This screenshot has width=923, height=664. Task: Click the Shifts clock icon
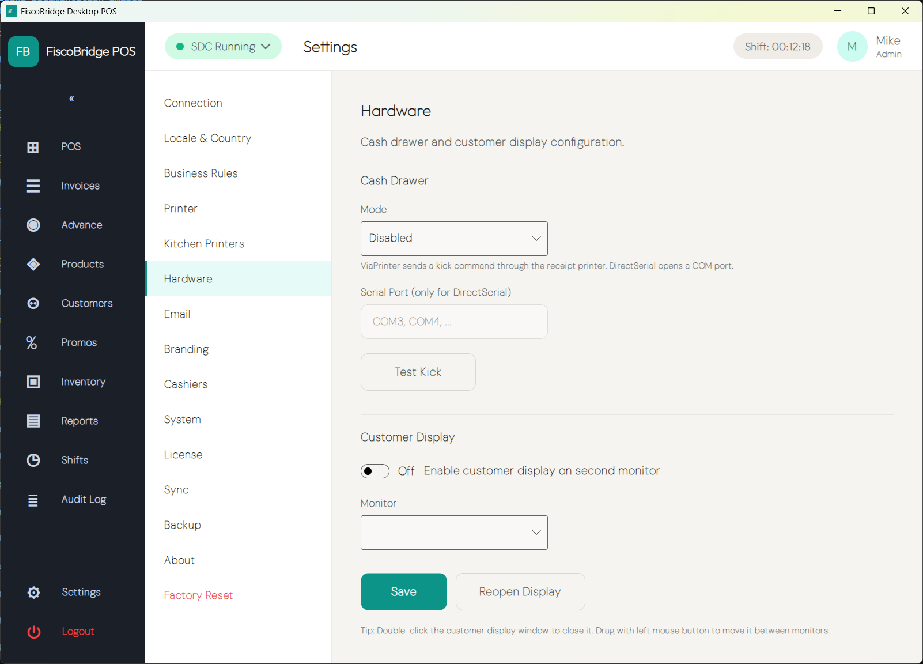point(33,461)
